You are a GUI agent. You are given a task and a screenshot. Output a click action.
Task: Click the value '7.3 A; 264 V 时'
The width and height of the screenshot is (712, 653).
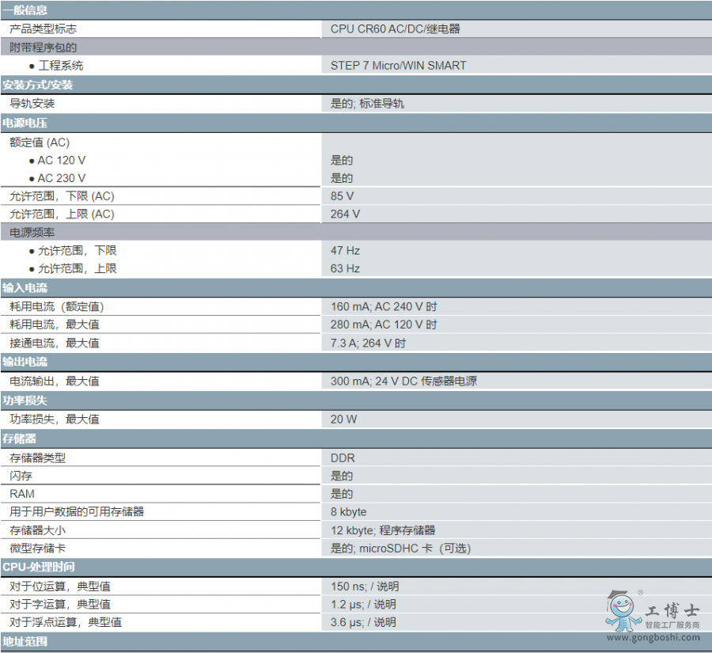point(368,343)
